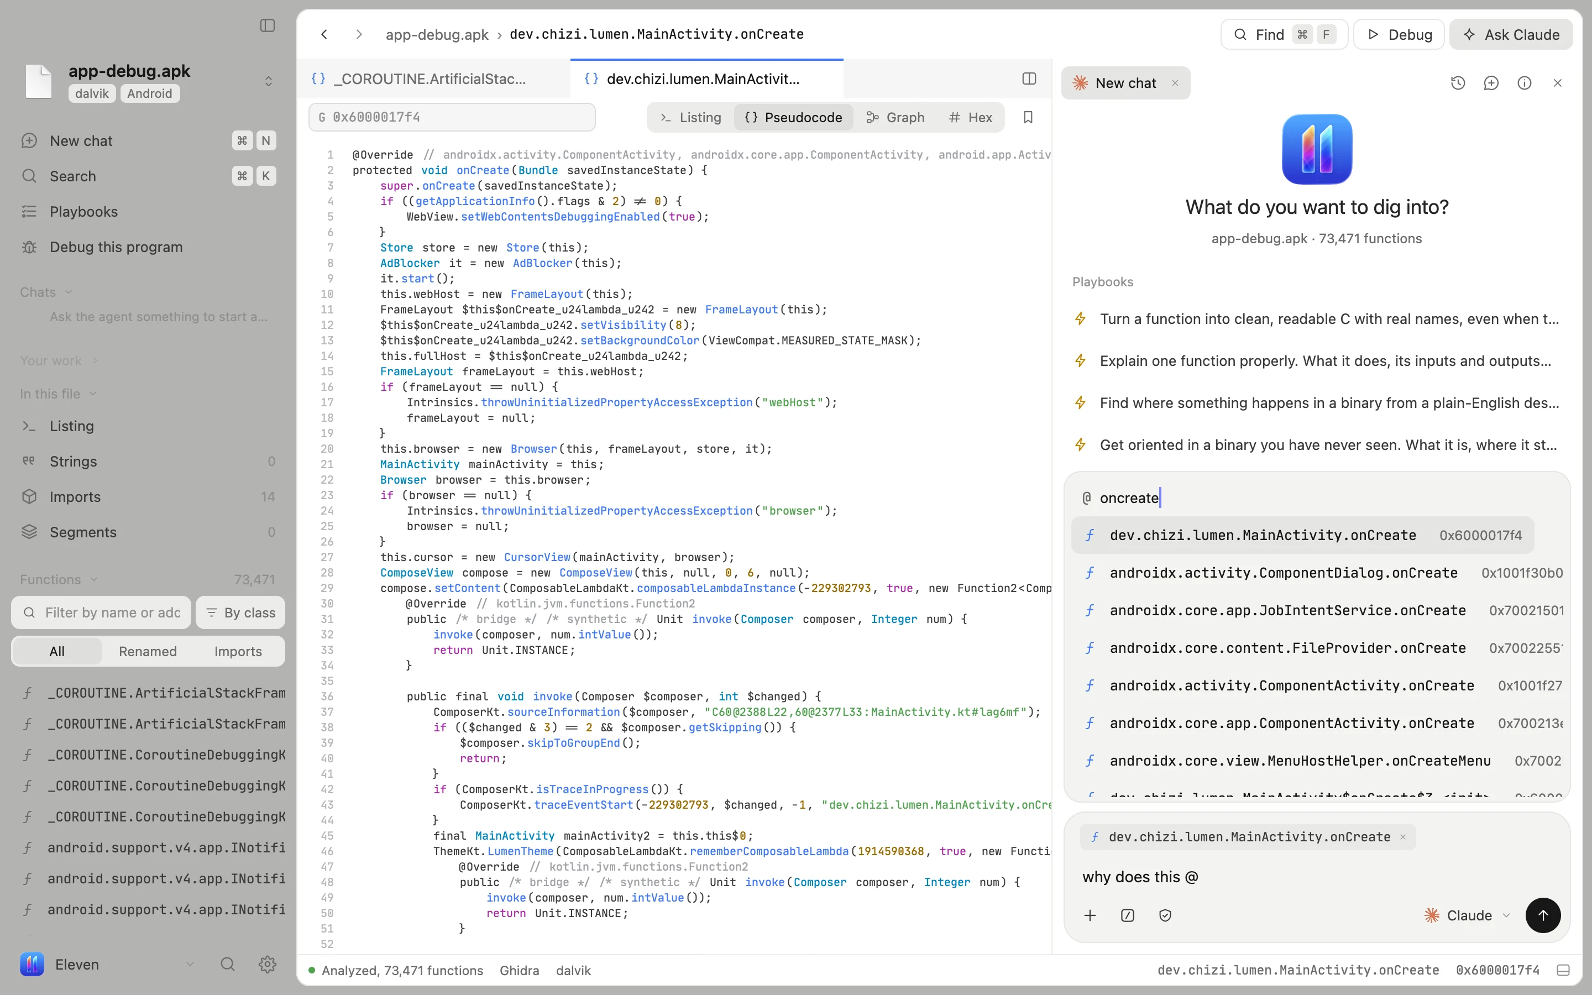Image resolution: width=1592 pixels, height=995 pixels.
Task: Send the message with arrow button
Action: coord(1543,915)
